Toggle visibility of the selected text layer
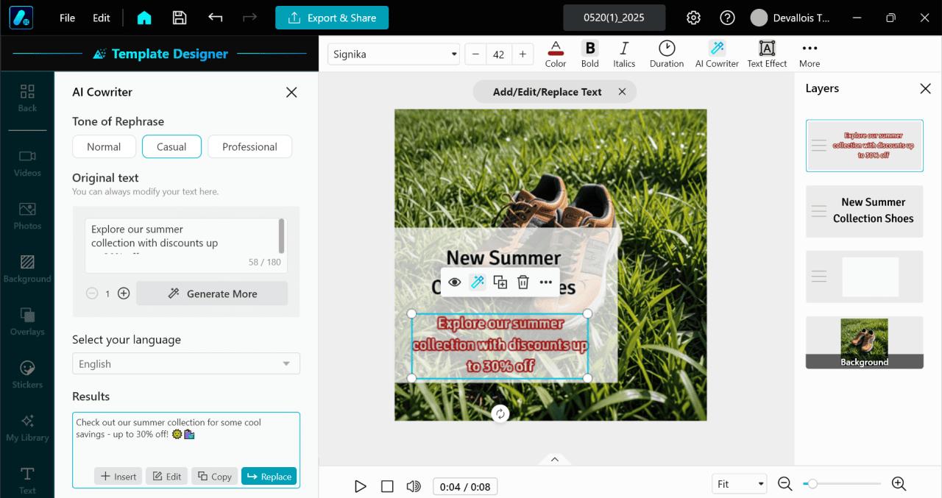 454,282
